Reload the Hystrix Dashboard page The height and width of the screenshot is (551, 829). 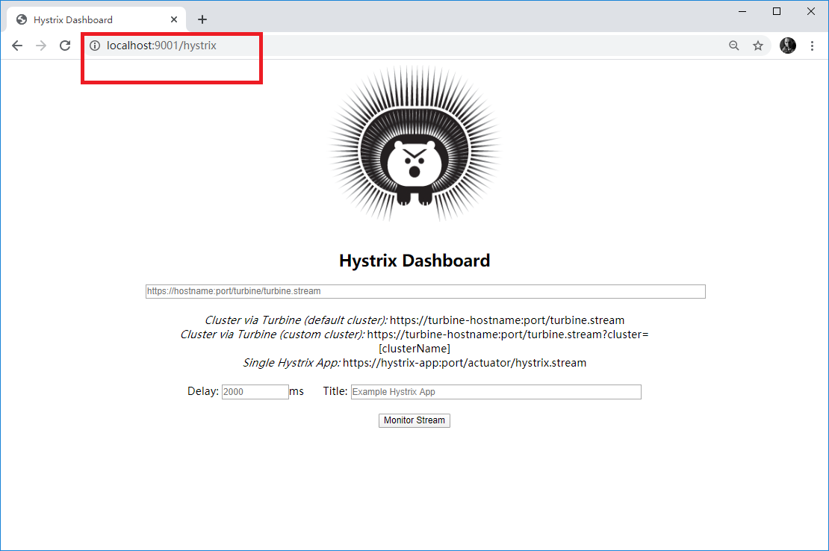(65, 46)
